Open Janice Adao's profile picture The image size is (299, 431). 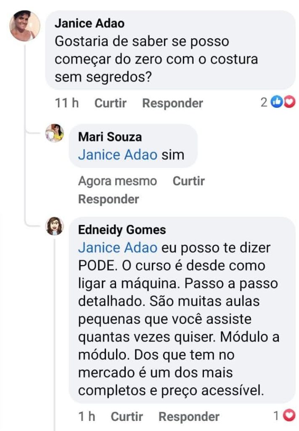pyautogui.click(x=25, y=26)
